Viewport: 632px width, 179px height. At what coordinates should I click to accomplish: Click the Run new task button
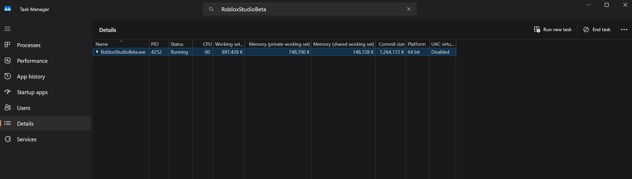pos(553,30)
